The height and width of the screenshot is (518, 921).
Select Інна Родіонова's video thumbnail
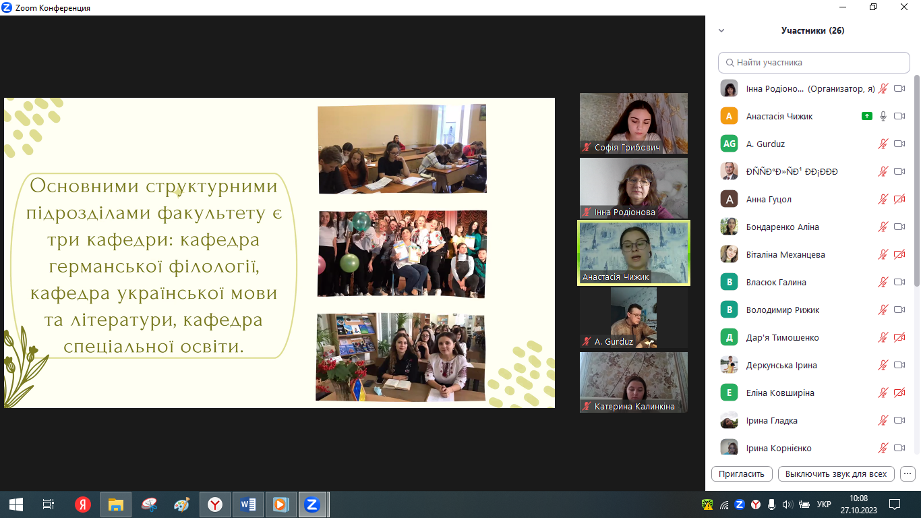point(633,188)
